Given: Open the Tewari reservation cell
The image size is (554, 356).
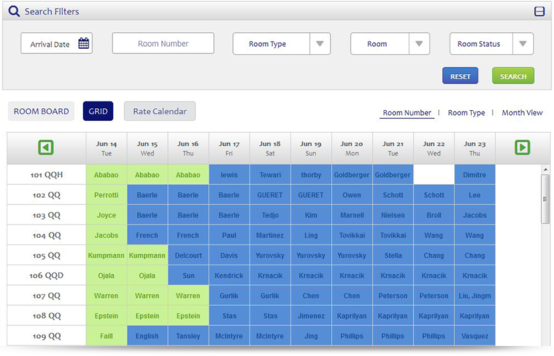Looking at the screenshot, I should [x=270, y=174].
